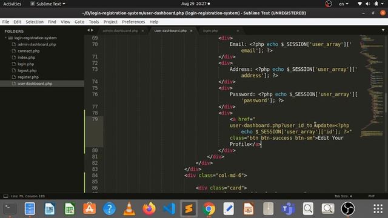The width and height of the screenshot is (388, 218).
Task: Open the Help menu
Action: (x=153, y=22)
